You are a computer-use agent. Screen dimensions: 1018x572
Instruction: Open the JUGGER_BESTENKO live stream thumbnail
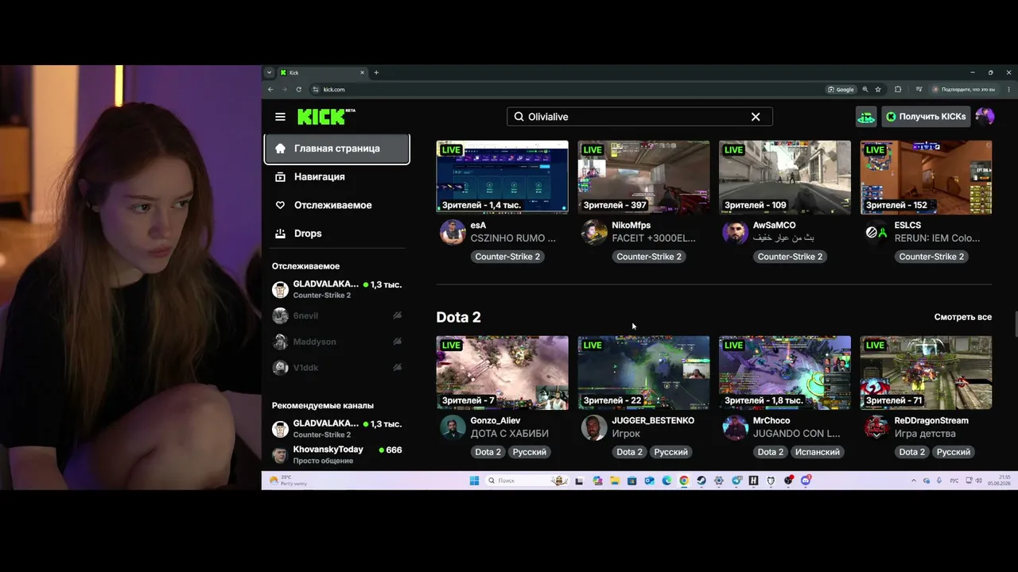tap(643, 373)
